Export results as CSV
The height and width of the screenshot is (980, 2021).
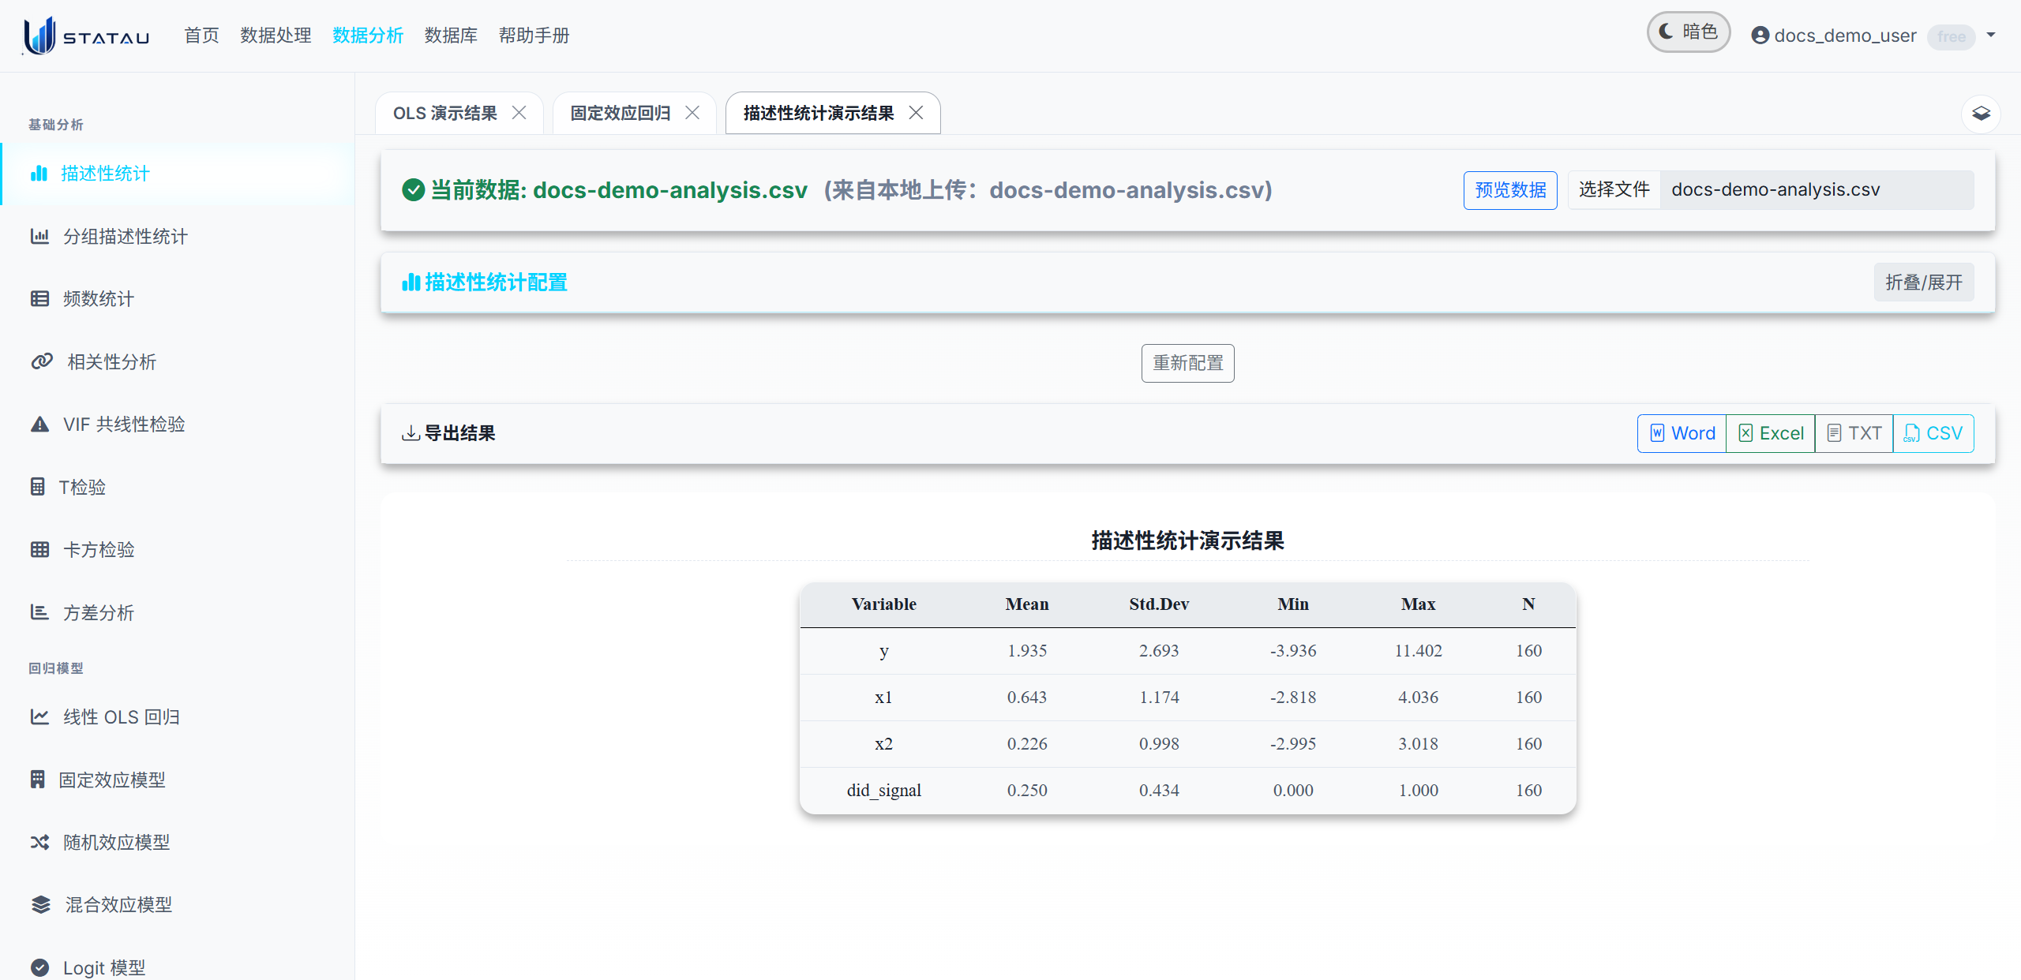point(1933,433)
